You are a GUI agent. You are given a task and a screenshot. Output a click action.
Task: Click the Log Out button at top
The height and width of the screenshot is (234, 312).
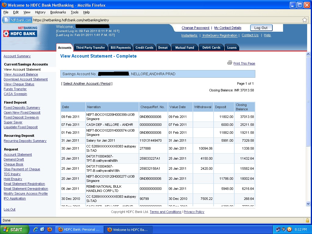261,28
